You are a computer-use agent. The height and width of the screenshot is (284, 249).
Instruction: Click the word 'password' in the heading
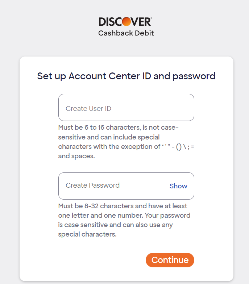(x=194, y=76)
